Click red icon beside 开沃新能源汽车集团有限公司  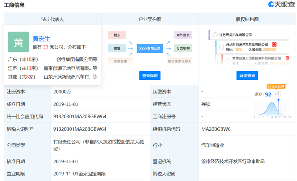coord(274,44)
